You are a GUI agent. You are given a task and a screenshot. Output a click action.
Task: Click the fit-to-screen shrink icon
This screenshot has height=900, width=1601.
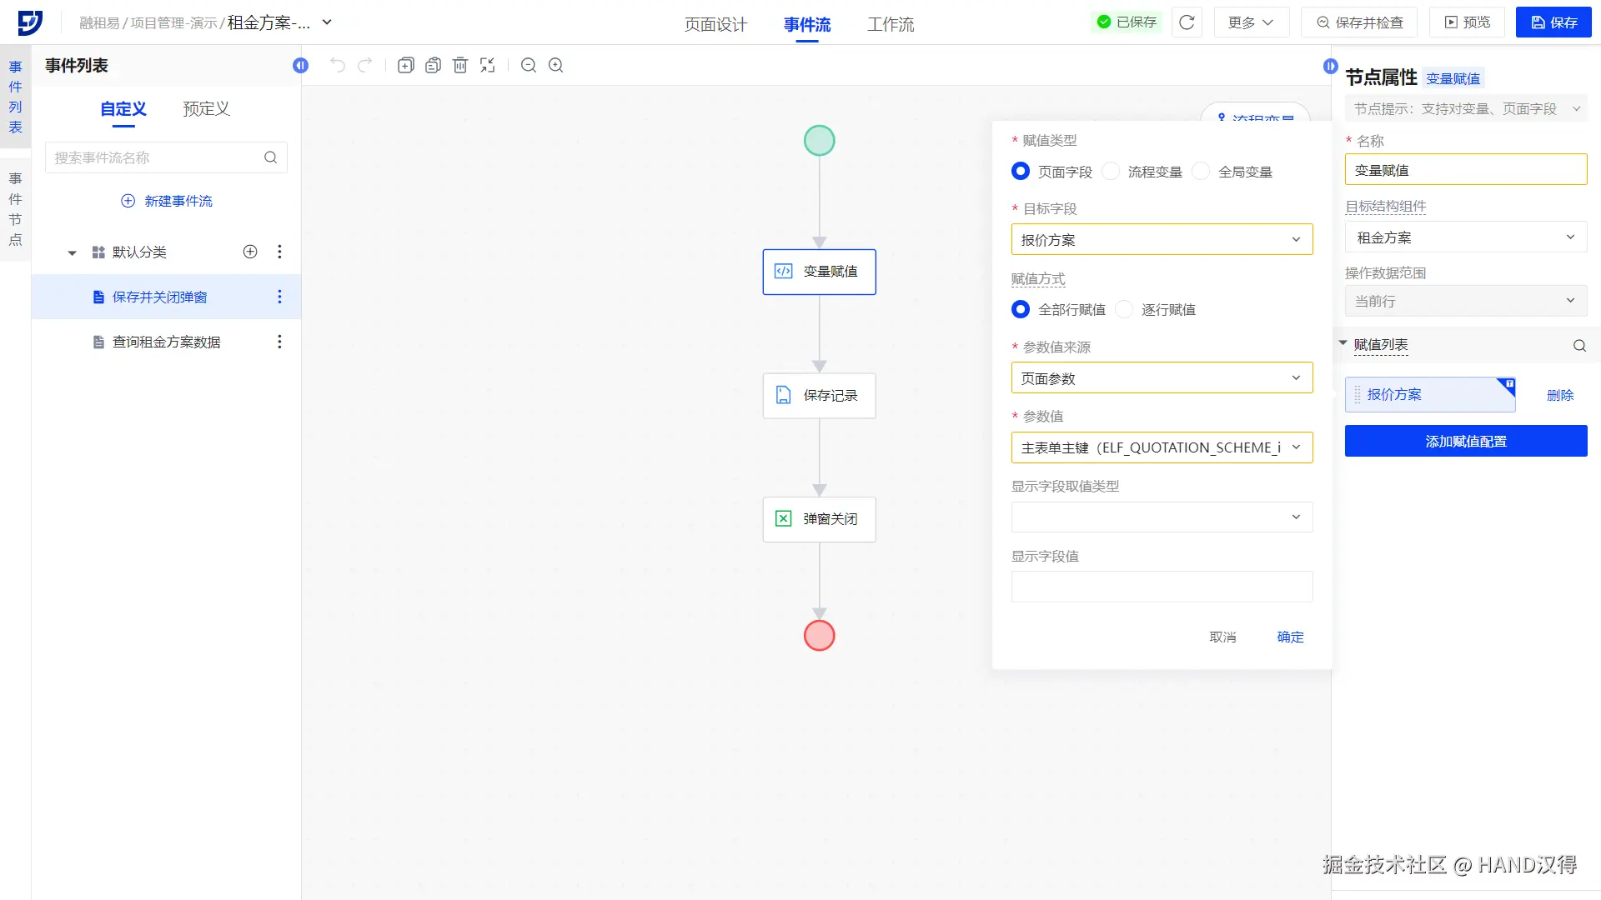click(488, 65)
